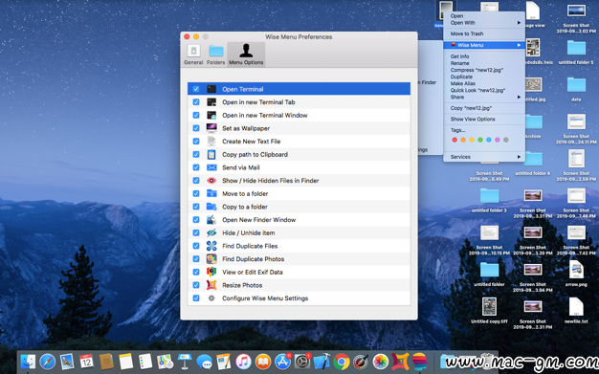Open the Photos app in the dock

[381, 361]
